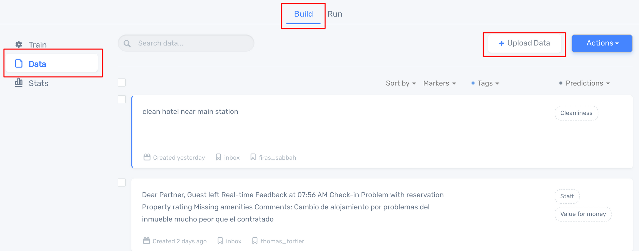Image resolution: width=639 pixels, height=251 pixels.
Task: Expand the Markers filter dropdown
Action: [439, 83]
